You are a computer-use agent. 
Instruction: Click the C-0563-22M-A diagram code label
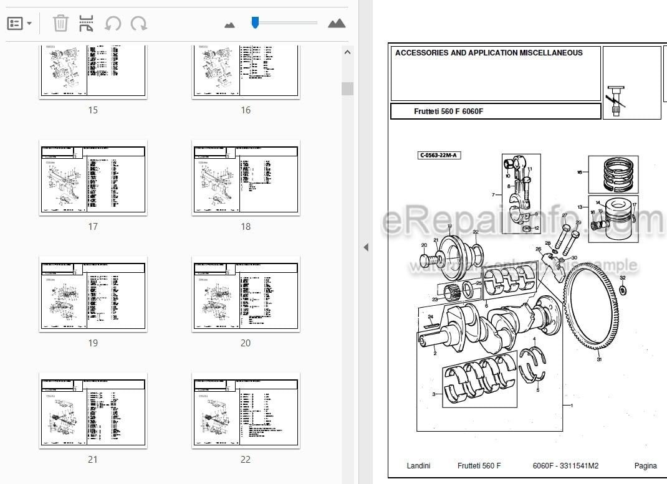pyautogui.click(x=439, y=155)
